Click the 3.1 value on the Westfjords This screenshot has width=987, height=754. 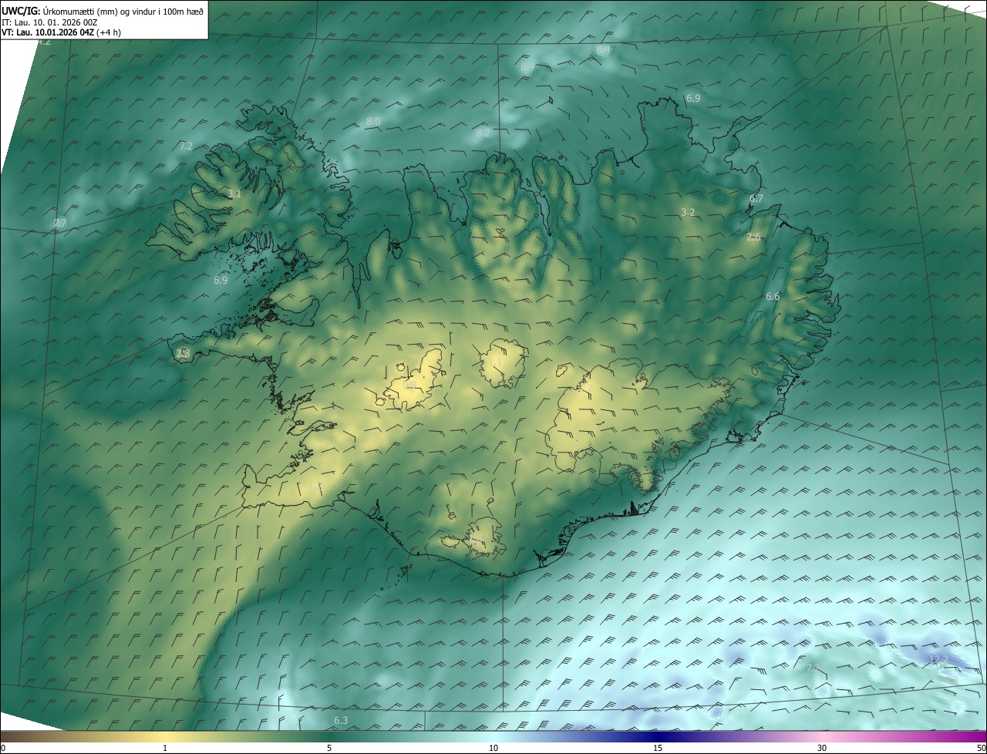tap(234, 194)
